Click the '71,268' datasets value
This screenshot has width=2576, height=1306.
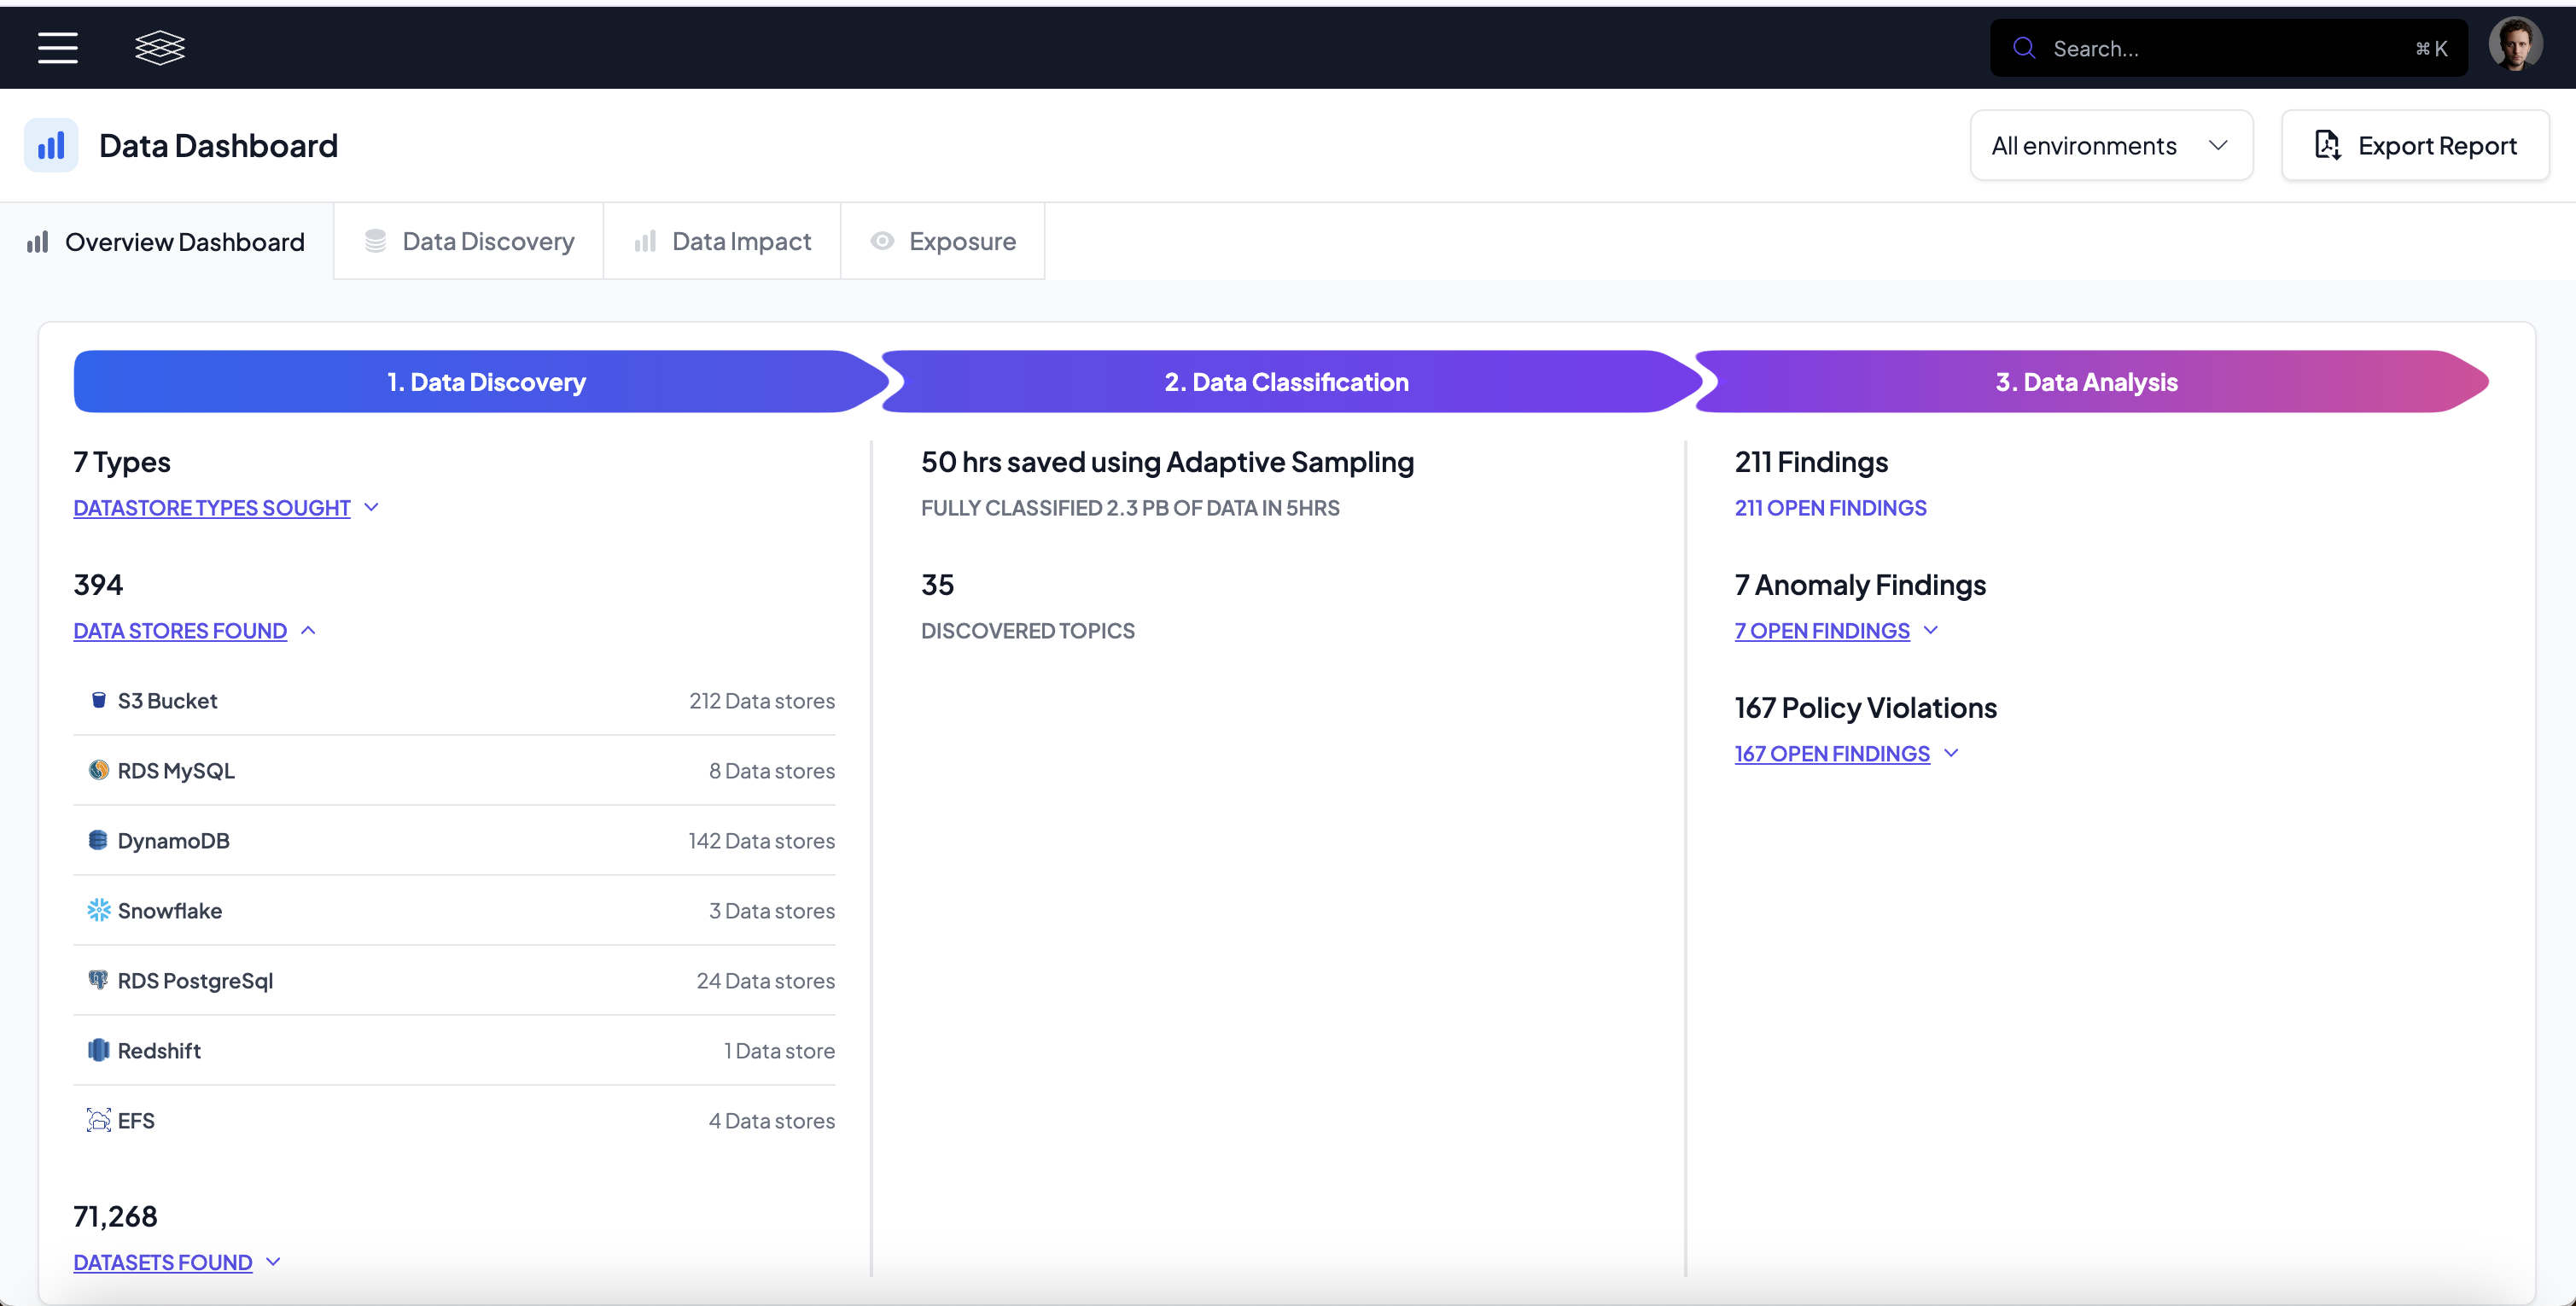[116, 1217]
